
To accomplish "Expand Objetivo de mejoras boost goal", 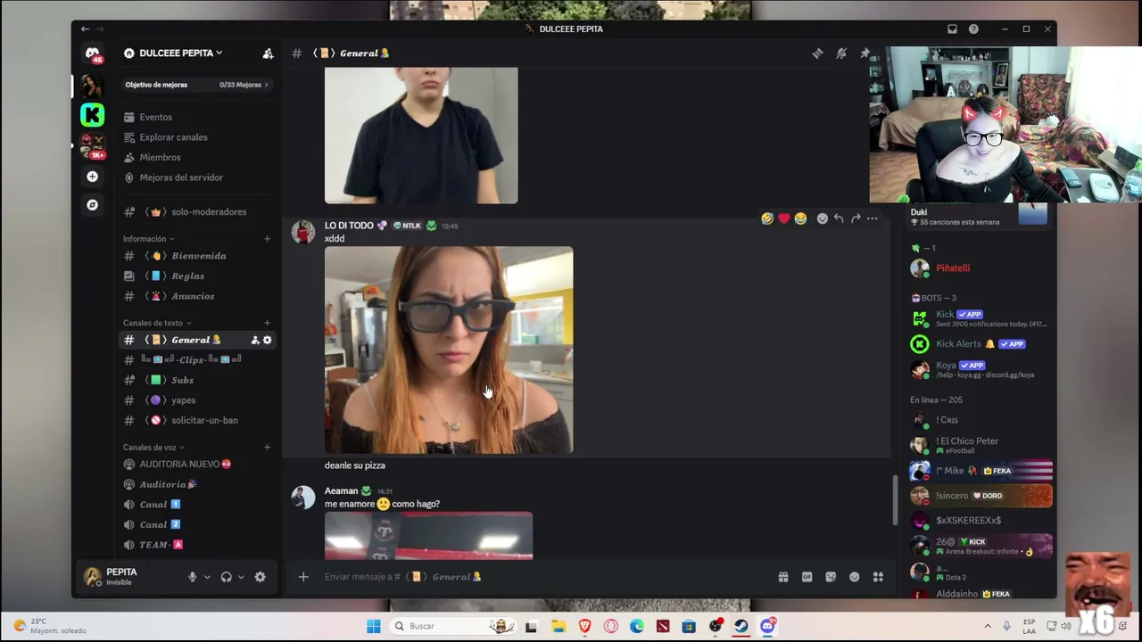I will (x=196, y=85).
